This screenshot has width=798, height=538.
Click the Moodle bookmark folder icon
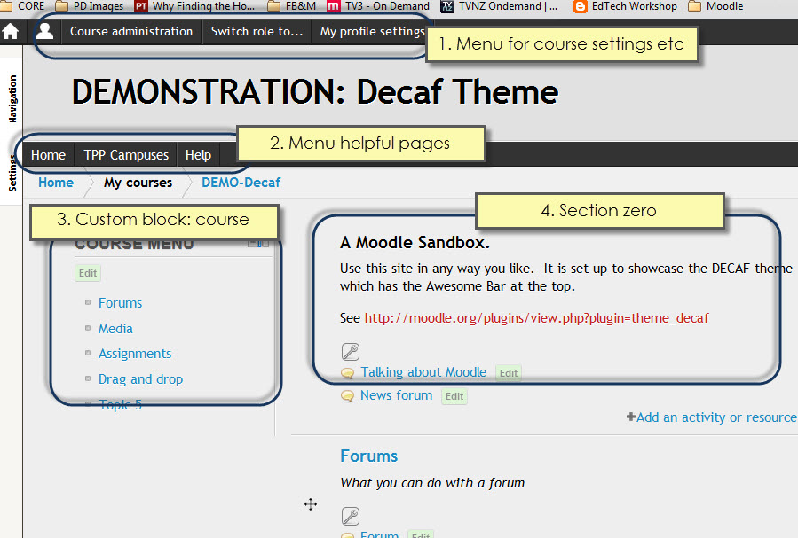coord(694,6)
